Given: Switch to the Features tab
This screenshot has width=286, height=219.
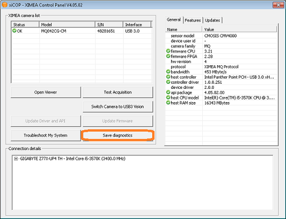Looking at the screenshot, I should (193, 20).
